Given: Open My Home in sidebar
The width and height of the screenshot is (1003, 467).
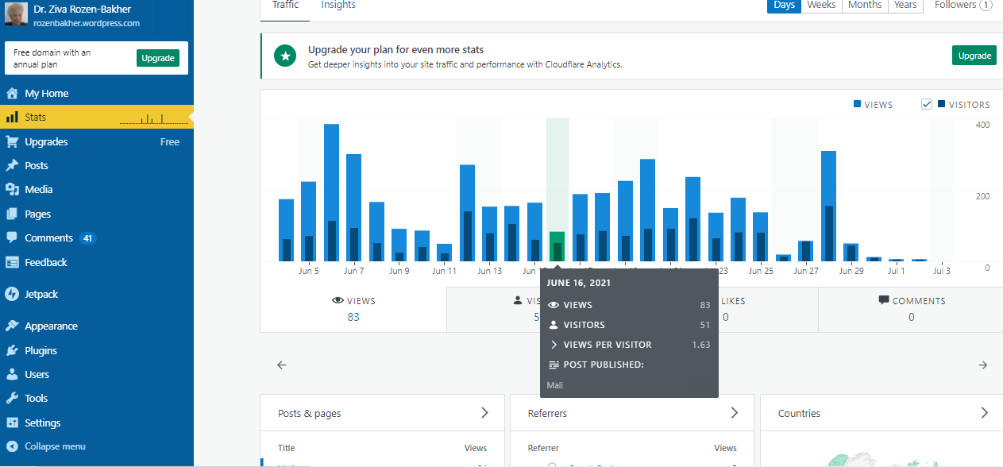Looking at the screenshot, I should point(97,93).
